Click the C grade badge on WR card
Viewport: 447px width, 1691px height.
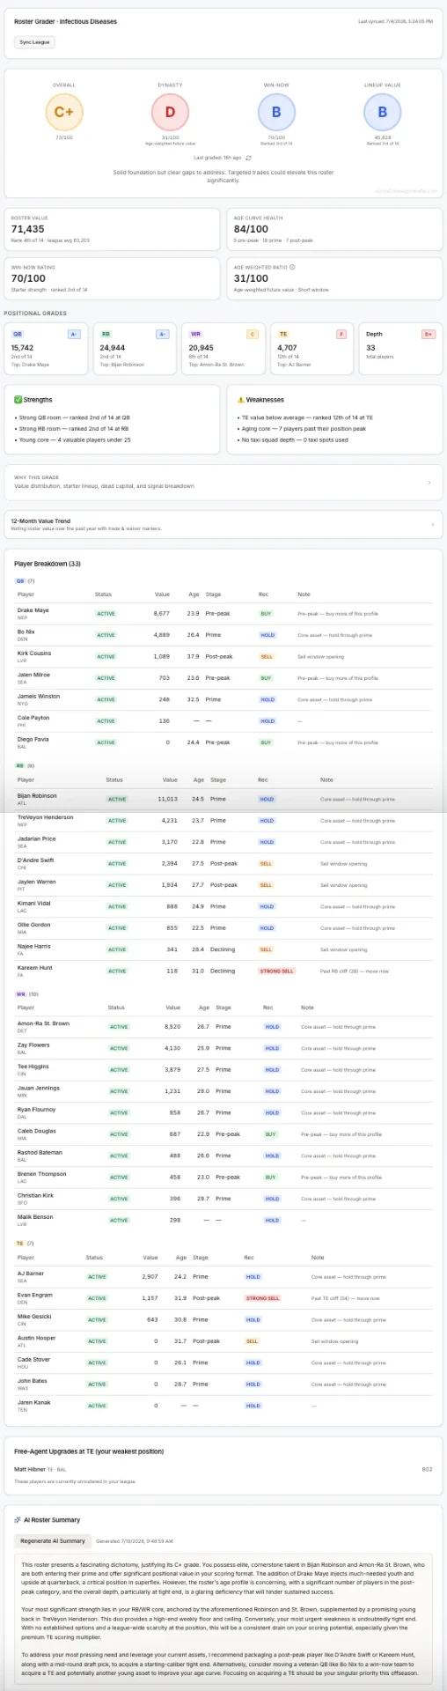tap(252, 334)
